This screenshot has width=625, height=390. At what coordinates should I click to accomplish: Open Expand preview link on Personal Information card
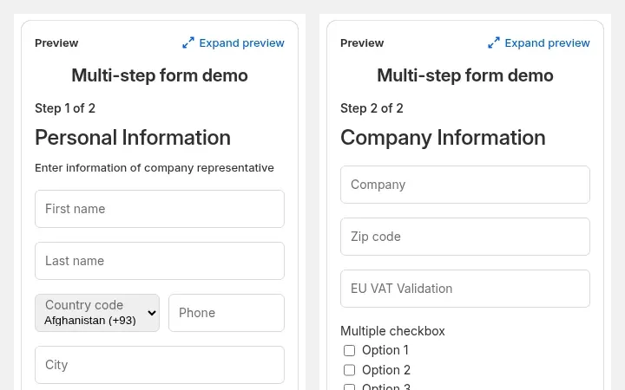(234, 43)
